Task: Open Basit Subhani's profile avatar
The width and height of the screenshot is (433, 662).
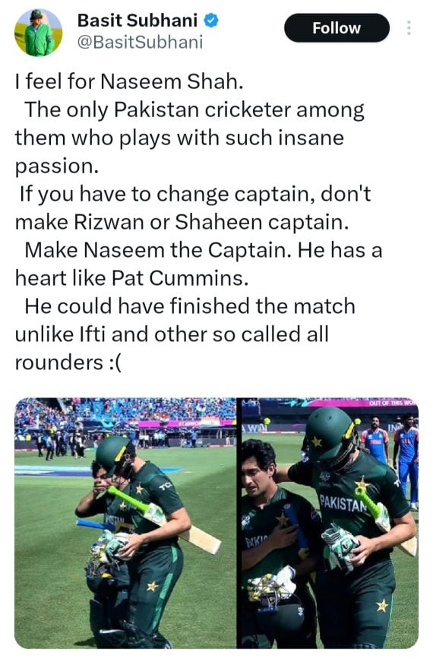Action: 39,33
